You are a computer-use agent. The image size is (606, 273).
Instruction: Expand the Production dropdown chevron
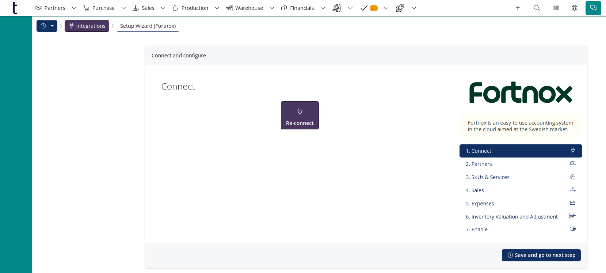217,8
